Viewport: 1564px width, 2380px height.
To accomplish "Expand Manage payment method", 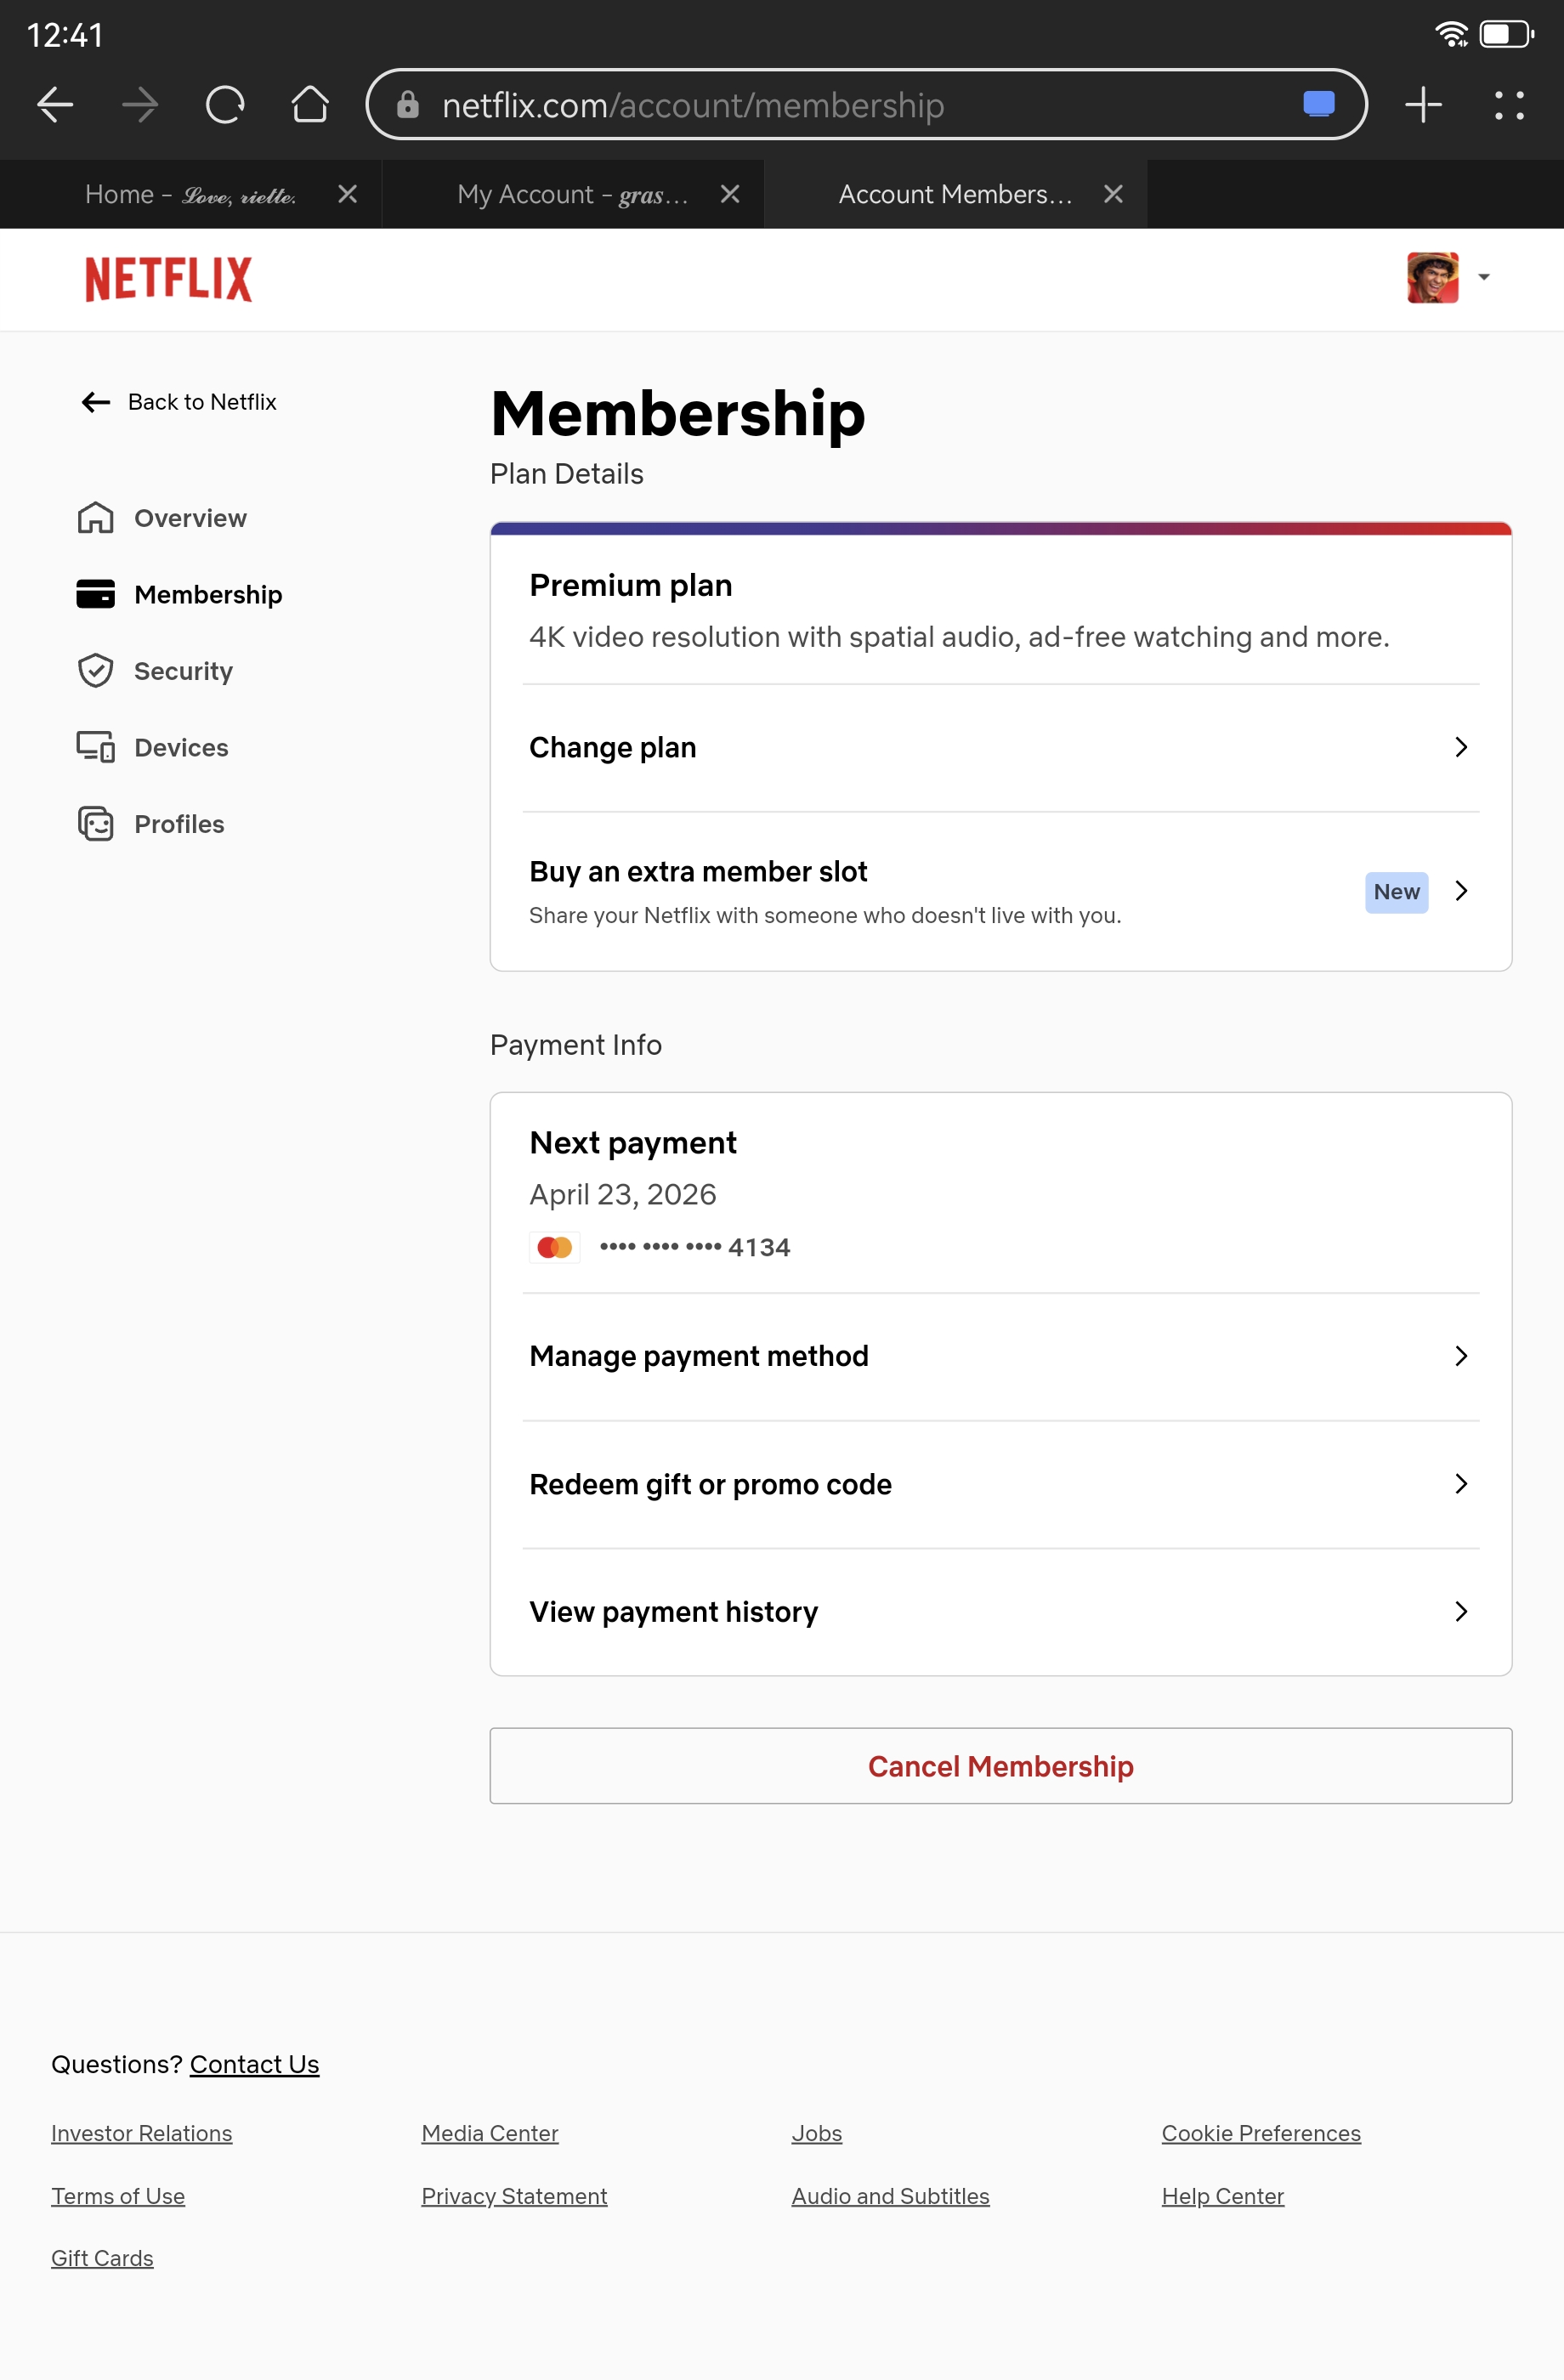I will [x=1000, y=1356].
